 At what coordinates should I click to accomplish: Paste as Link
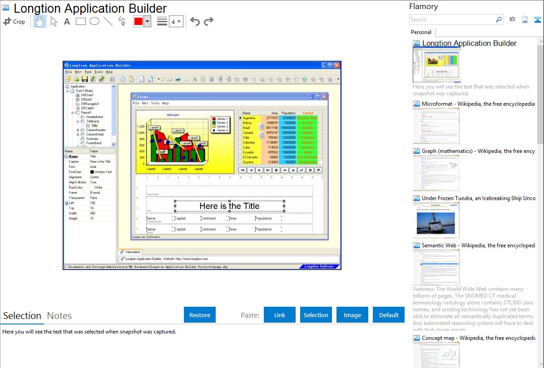280,315
